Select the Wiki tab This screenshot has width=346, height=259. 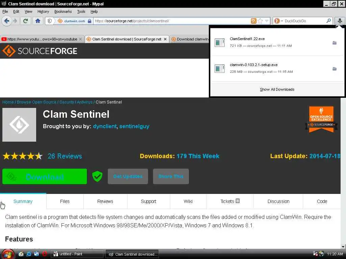(188, 201)
